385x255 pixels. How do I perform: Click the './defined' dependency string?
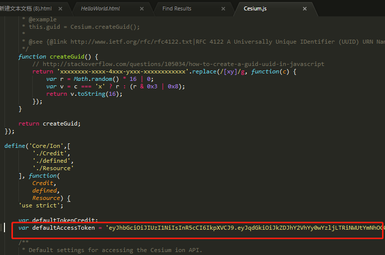(x=52, y=161)
